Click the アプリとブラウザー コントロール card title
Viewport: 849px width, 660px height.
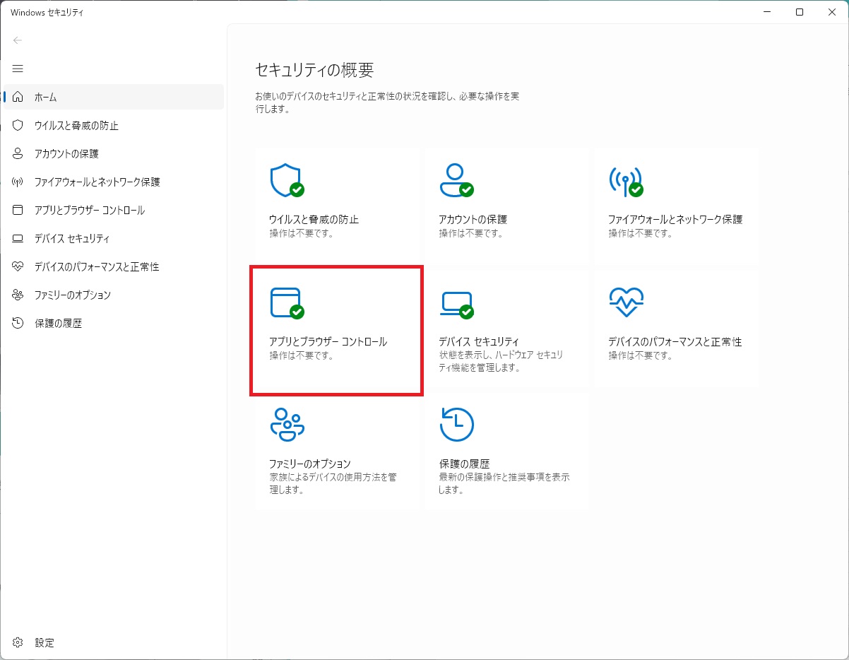pos(328,341)
